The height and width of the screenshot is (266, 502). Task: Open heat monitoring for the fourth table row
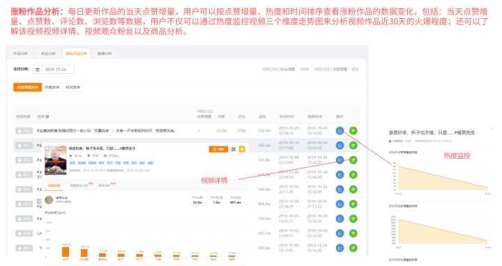(340, 175)
